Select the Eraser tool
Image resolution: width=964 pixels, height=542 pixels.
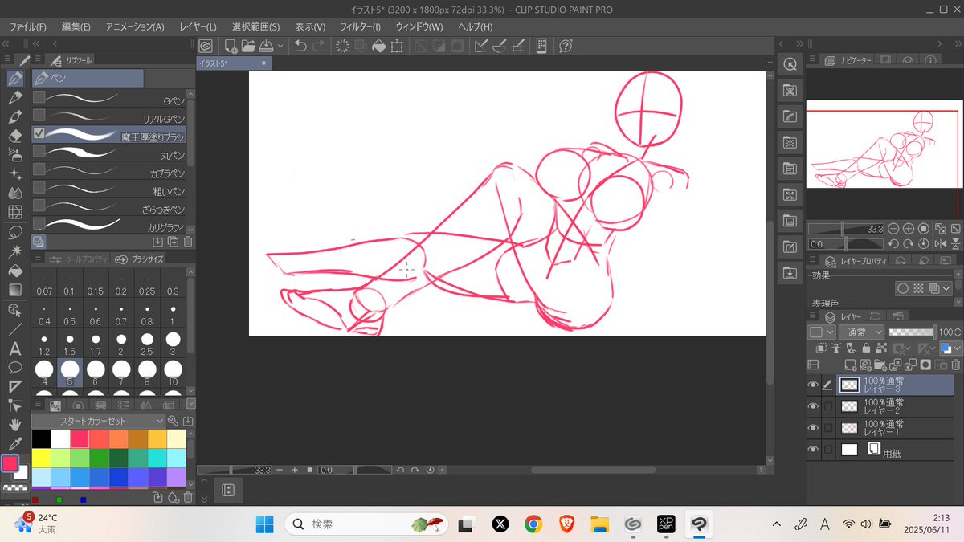14,137
